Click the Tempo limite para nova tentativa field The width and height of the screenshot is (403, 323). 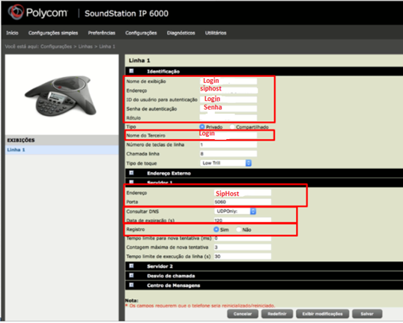tap(243, 238)
